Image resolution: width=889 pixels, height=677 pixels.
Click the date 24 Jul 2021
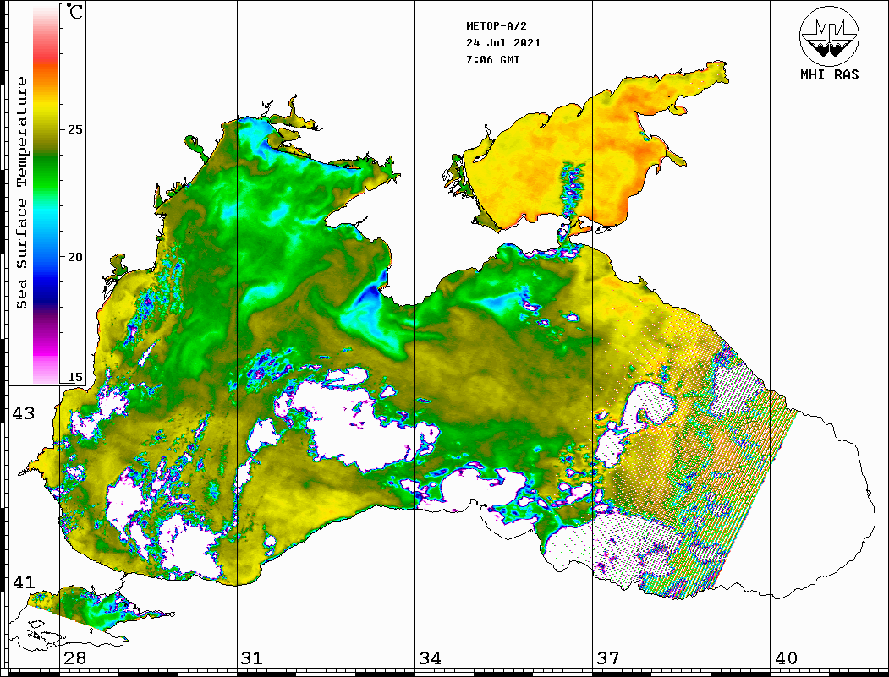[x=503, y=43]
